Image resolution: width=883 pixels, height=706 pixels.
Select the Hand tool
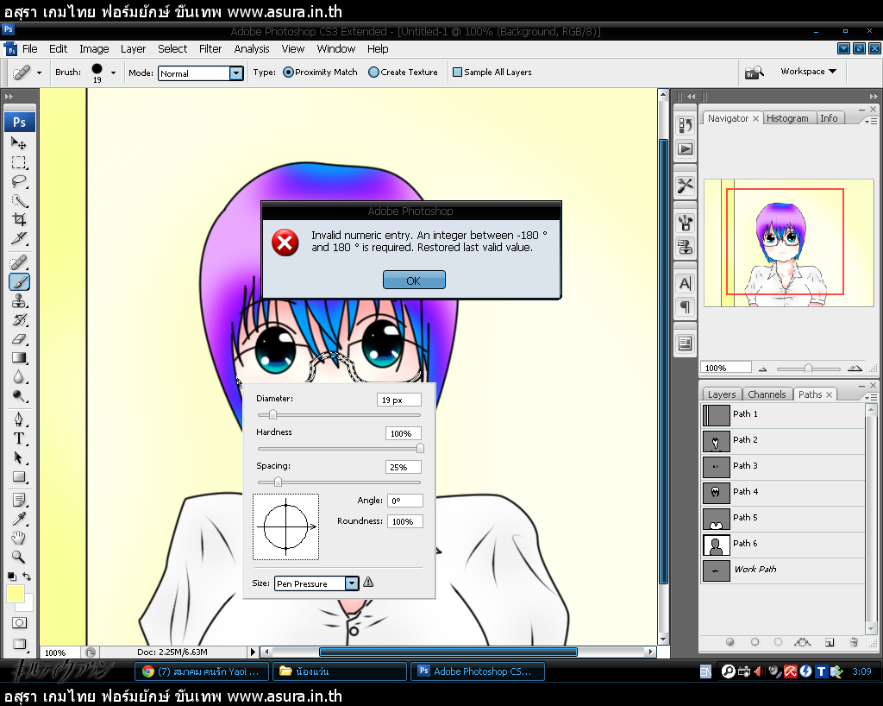[x=19, y=538]
